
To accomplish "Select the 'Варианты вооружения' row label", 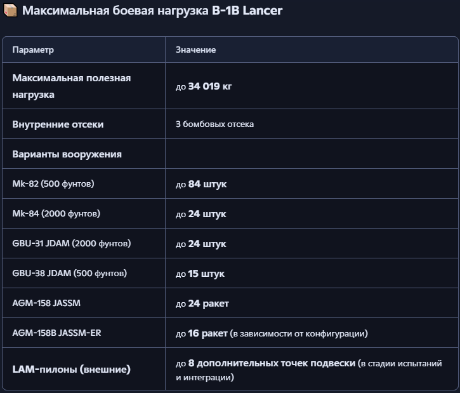I will [x=67, y=154].
